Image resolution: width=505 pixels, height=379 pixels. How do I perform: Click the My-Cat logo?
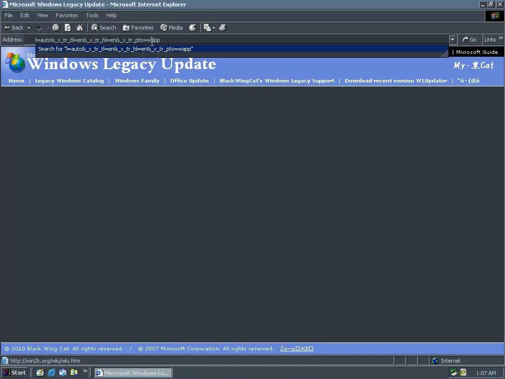(x=474, y=66)
